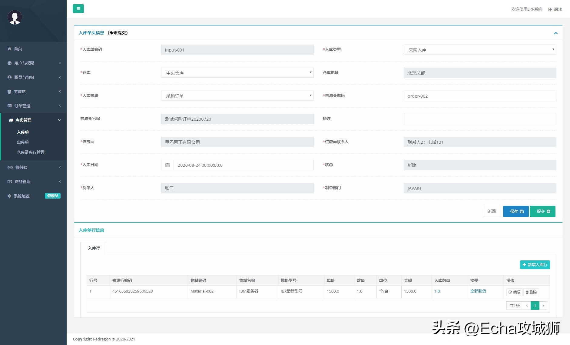
Task: Click the 提交 button
Action: tap(542, 211)
